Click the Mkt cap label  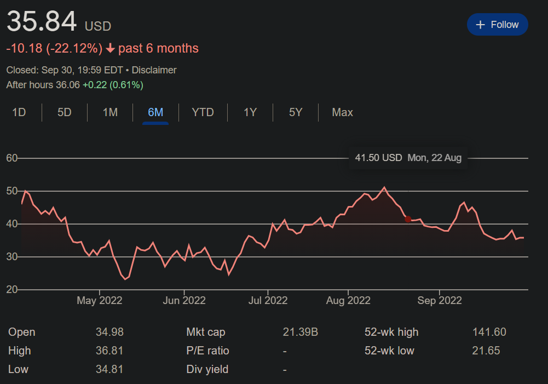[206, 332]
